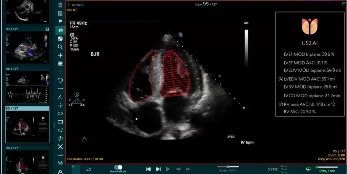Image resolution: width=347 pixels, height=174 pixels.
Task: Click the fullscreen expand icon in bottom bar
Action: point(88,169)
